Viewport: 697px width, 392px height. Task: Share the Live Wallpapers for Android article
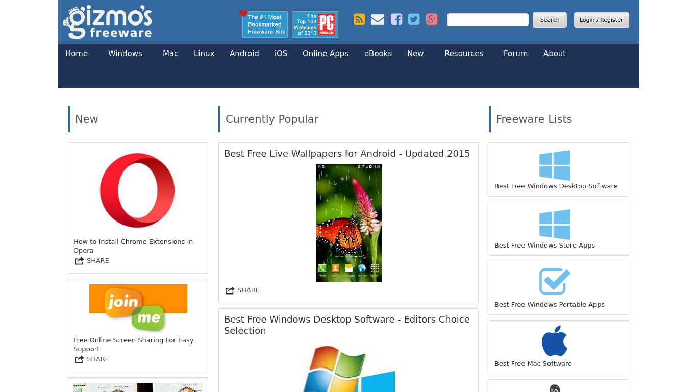pyautogui.click(x=242, y=290)
